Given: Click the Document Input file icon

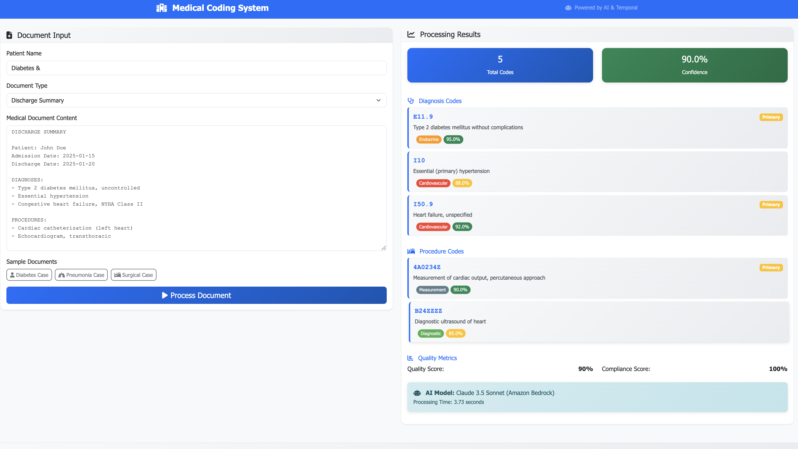Looking at the screenshot, I should 9,35.
